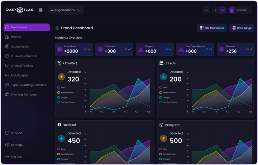The width and height of the screenshot is (258, 165).
Task: Click the Edit Dashboard button
Action: (x=212, y=28)
